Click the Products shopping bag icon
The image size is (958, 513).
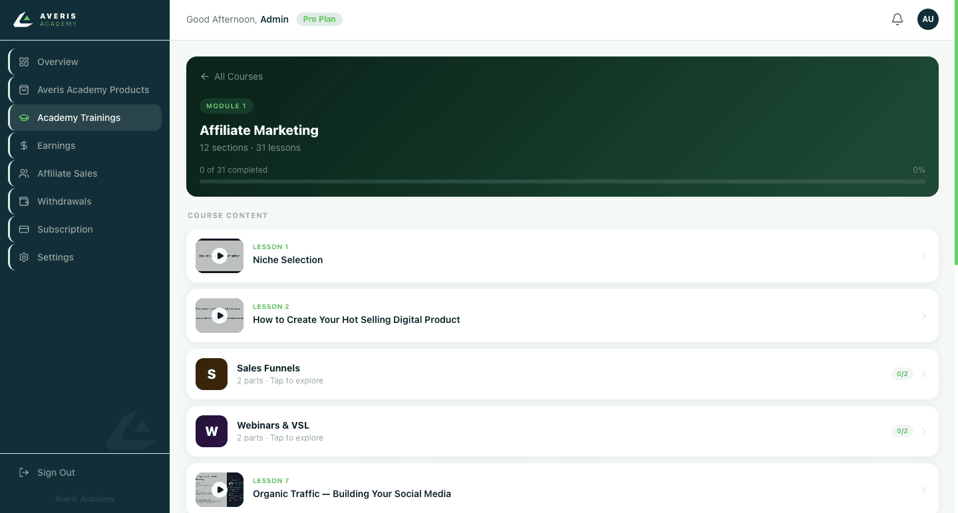(24, 90)
